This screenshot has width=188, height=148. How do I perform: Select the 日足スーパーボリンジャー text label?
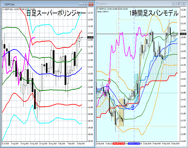coord(56,13)
